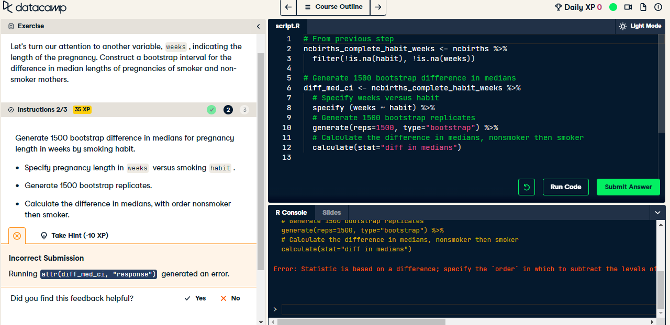The image size is (670, 325).
Task: Go to next exercise with right arrow
Action: click(378, 7)
